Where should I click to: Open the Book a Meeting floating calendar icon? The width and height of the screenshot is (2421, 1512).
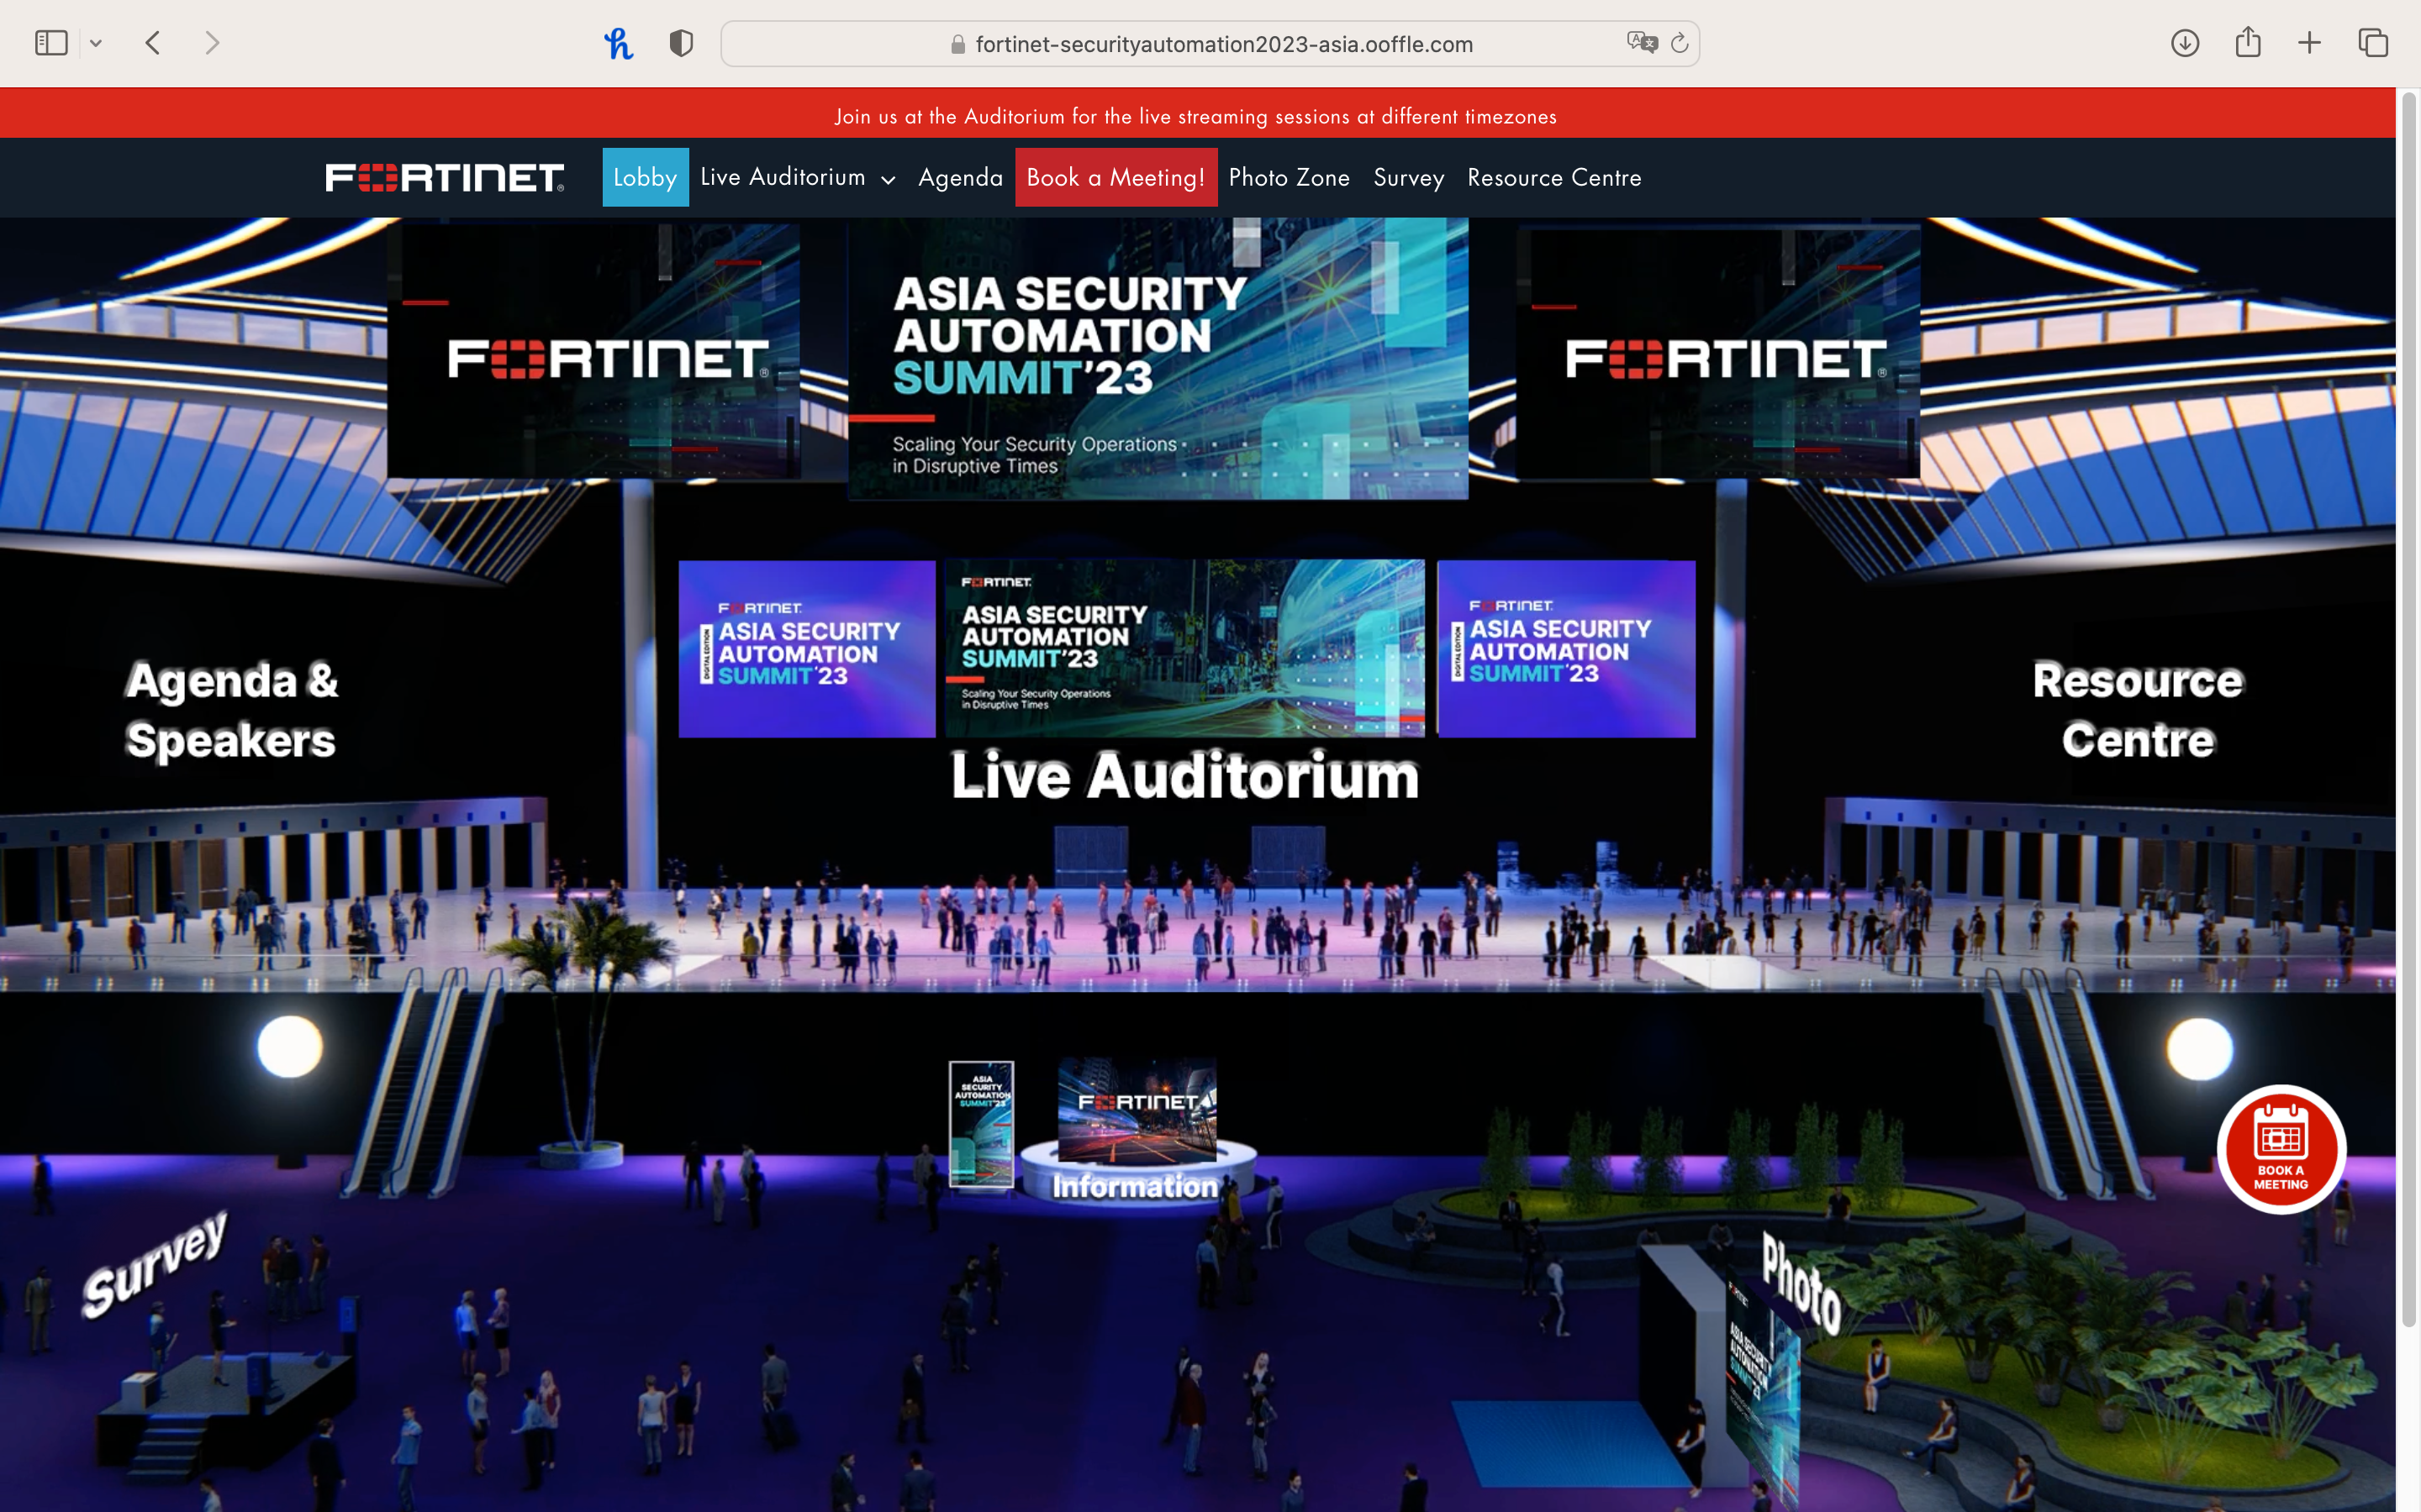click(2282, 1150)
